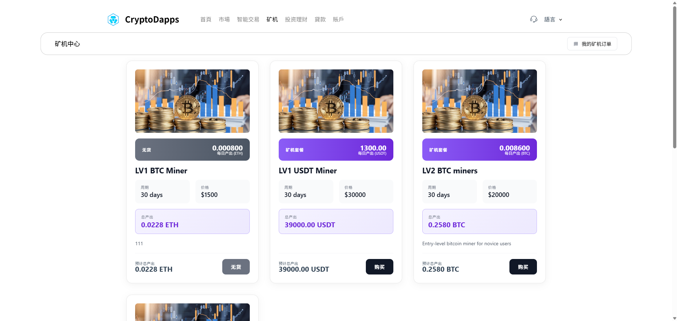Click list icon in 我的矿机订单 button
Screen dimensions: 677x321
(x=576, y=44)
